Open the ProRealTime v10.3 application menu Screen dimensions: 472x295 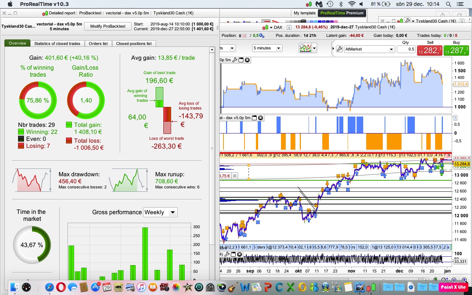[44, 4]
